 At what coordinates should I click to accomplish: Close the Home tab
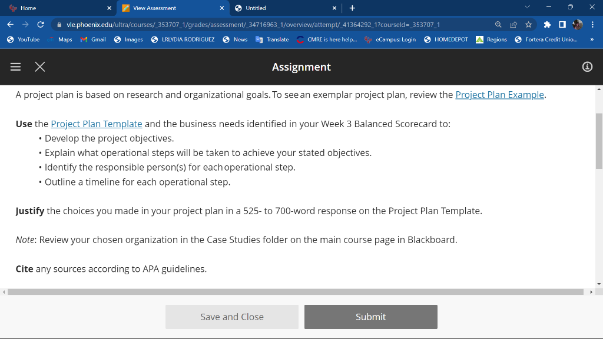[x=109, y=8]
